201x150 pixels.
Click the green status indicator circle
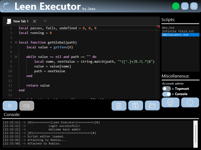176,6
